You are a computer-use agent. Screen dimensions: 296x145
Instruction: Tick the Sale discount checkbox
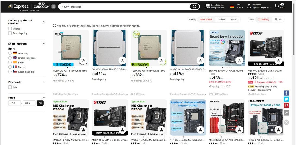coord(10,87)
